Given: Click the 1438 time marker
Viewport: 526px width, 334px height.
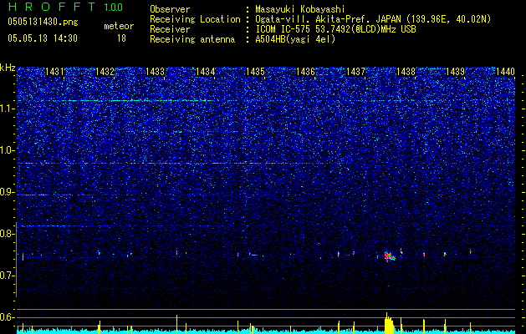Looking at the screenshot, I should [x=406, y=72].
